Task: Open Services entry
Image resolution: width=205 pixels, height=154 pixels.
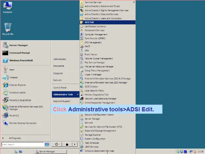Action: click(x=89, y=123)
